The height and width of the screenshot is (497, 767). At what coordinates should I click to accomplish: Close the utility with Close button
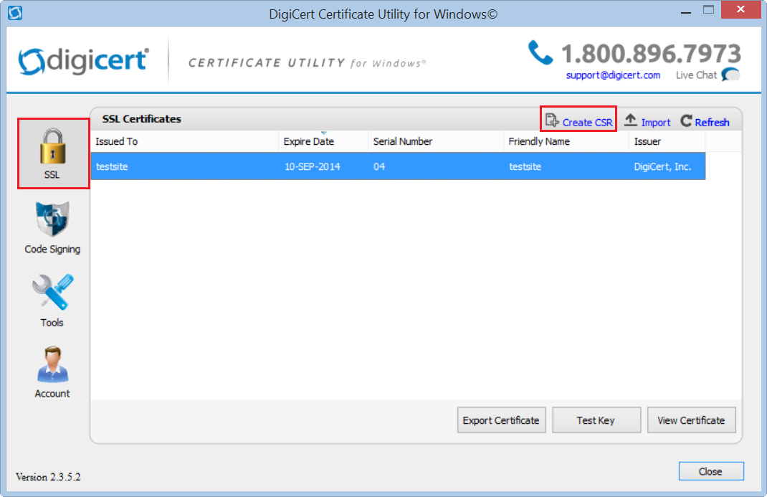710,471
